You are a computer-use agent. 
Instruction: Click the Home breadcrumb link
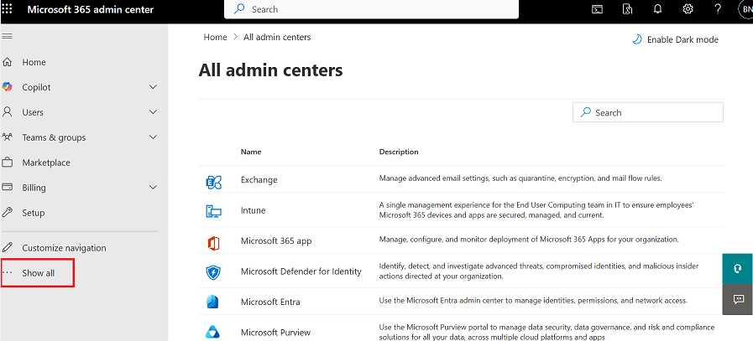[x=215, y=37]
